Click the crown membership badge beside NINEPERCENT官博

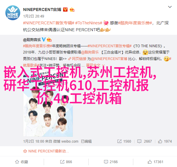tap(72, 10)
